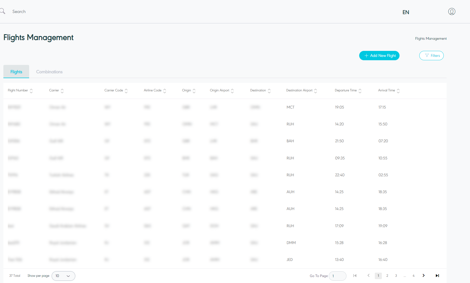Click departure time 21:50
This screenshot has height=283, width=470.
tap(339, 141)
